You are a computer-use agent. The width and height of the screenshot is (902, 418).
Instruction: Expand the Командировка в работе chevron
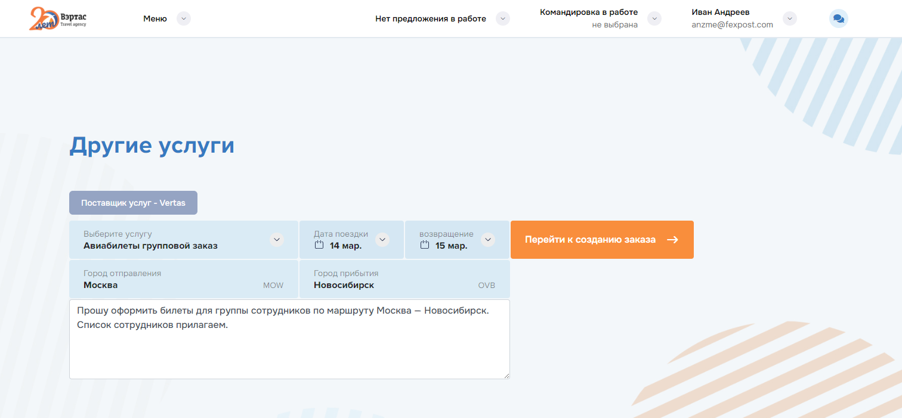click(x=654, y=18)
